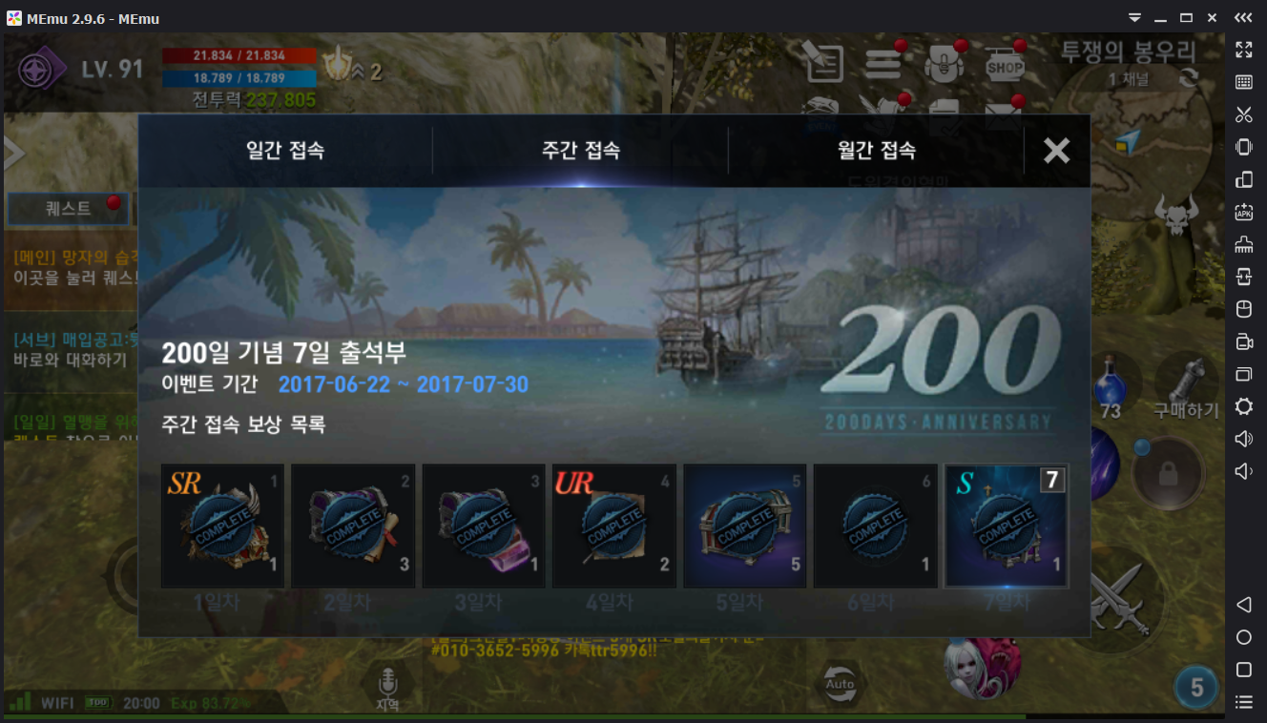Close the attendance event popup
Screen dimensions: 1267x723
click(x=1056, y=151)
